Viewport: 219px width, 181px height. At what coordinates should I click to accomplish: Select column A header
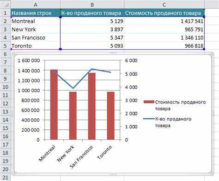point(36,5)
